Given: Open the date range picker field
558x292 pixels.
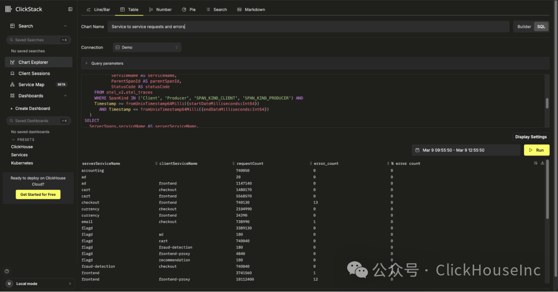Looking at the screenshot, I should pos(466,150).
